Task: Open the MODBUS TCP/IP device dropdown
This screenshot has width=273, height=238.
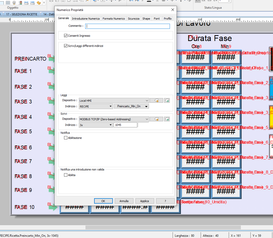Action: tap(146, 119)
